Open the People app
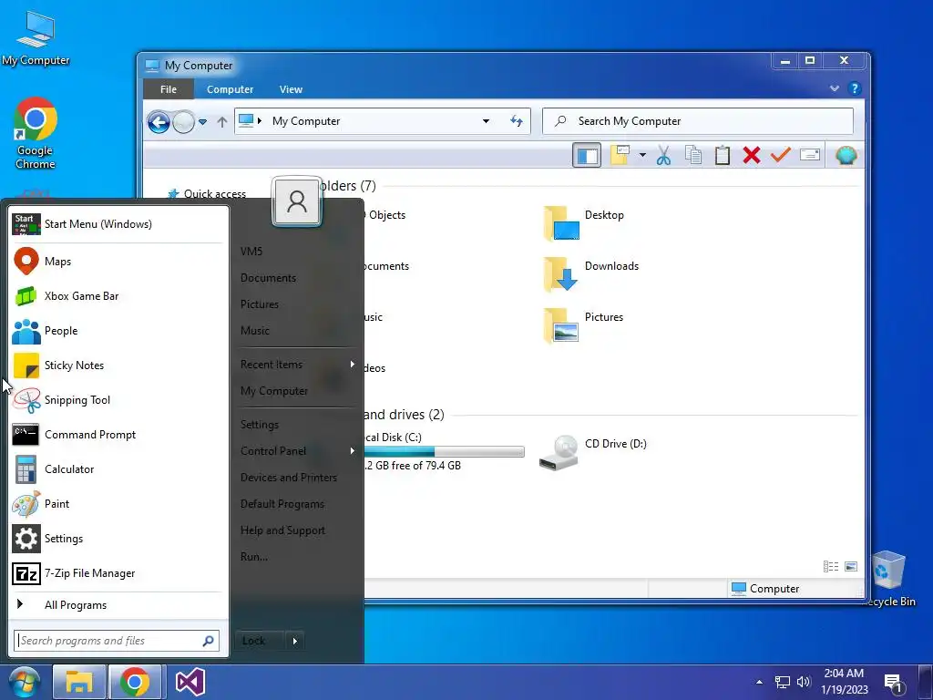933x700 pixels. tap(118, 330)
